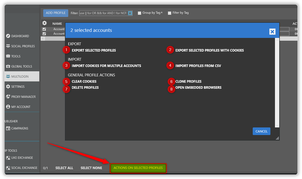Click the ADD PROFILE button

pos(56,13)
